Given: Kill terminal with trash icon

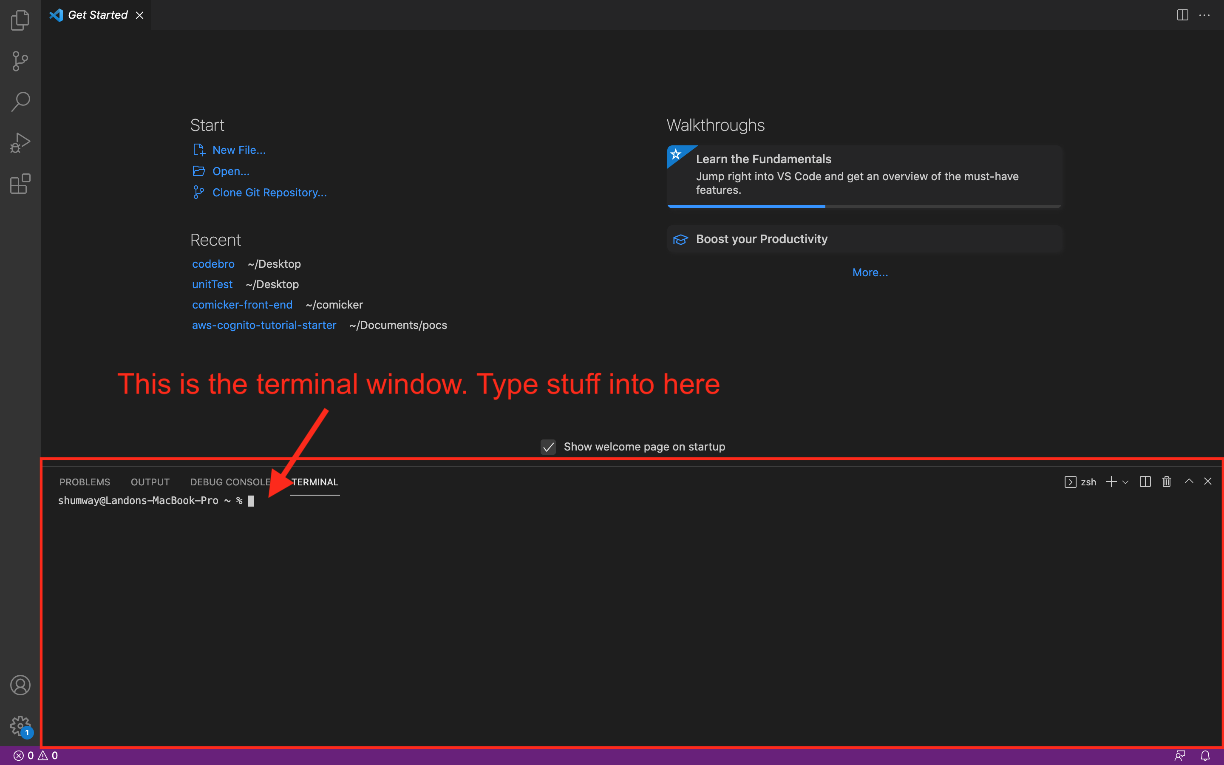Looking at the screenshot, I should [1166, 482].
